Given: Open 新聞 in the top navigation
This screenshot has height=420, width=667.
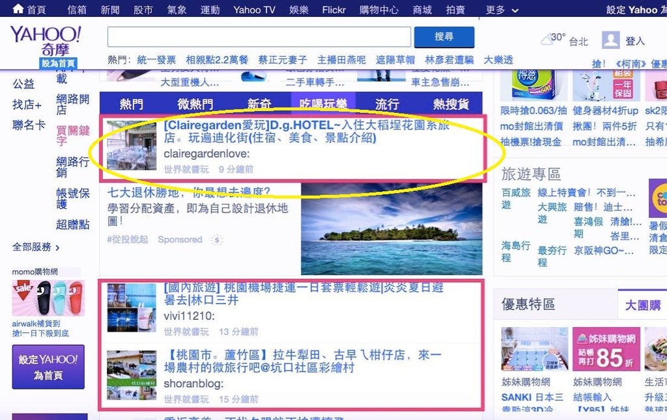Looking at the screenshot, I should (x=109, y=10).
